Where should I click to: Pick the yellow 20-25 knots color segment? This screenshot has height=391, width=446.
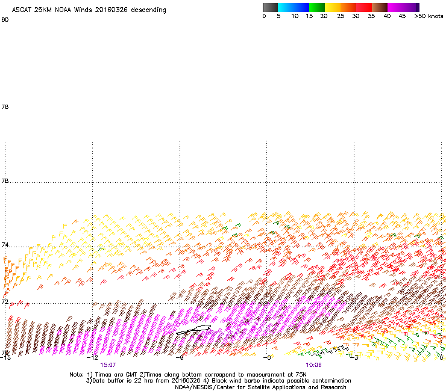pos(333,7)
